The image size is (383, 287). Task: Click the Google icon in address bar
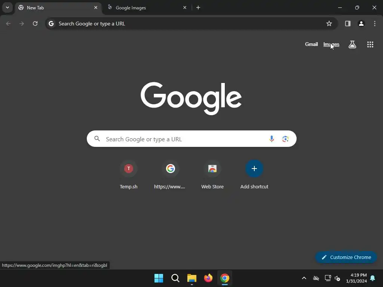click(51, 24)
